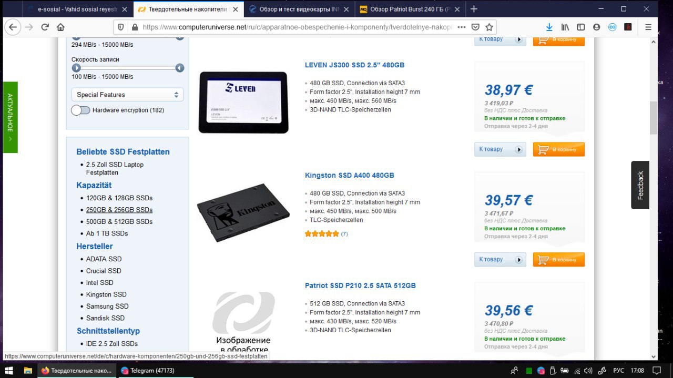The height and width of the screenshot is (378, 673).
Task: Click the left handle of write-speed slider
Action: (x=76, y=68)
